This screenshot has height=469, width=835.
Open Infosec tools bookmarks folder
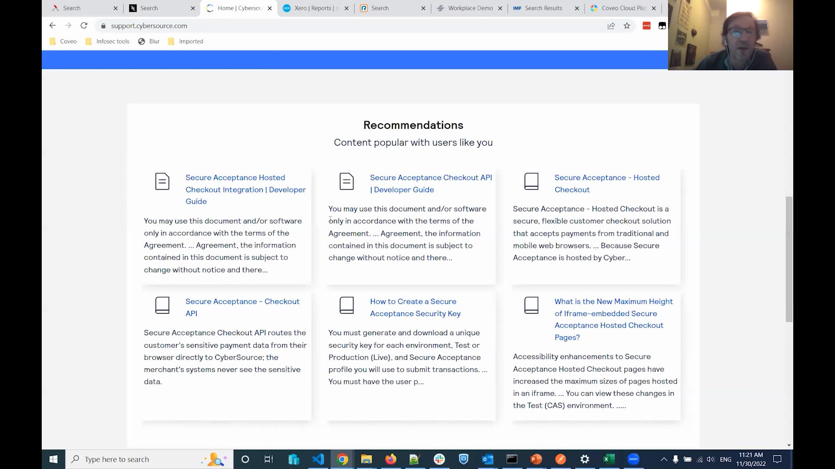click(107, 41)
